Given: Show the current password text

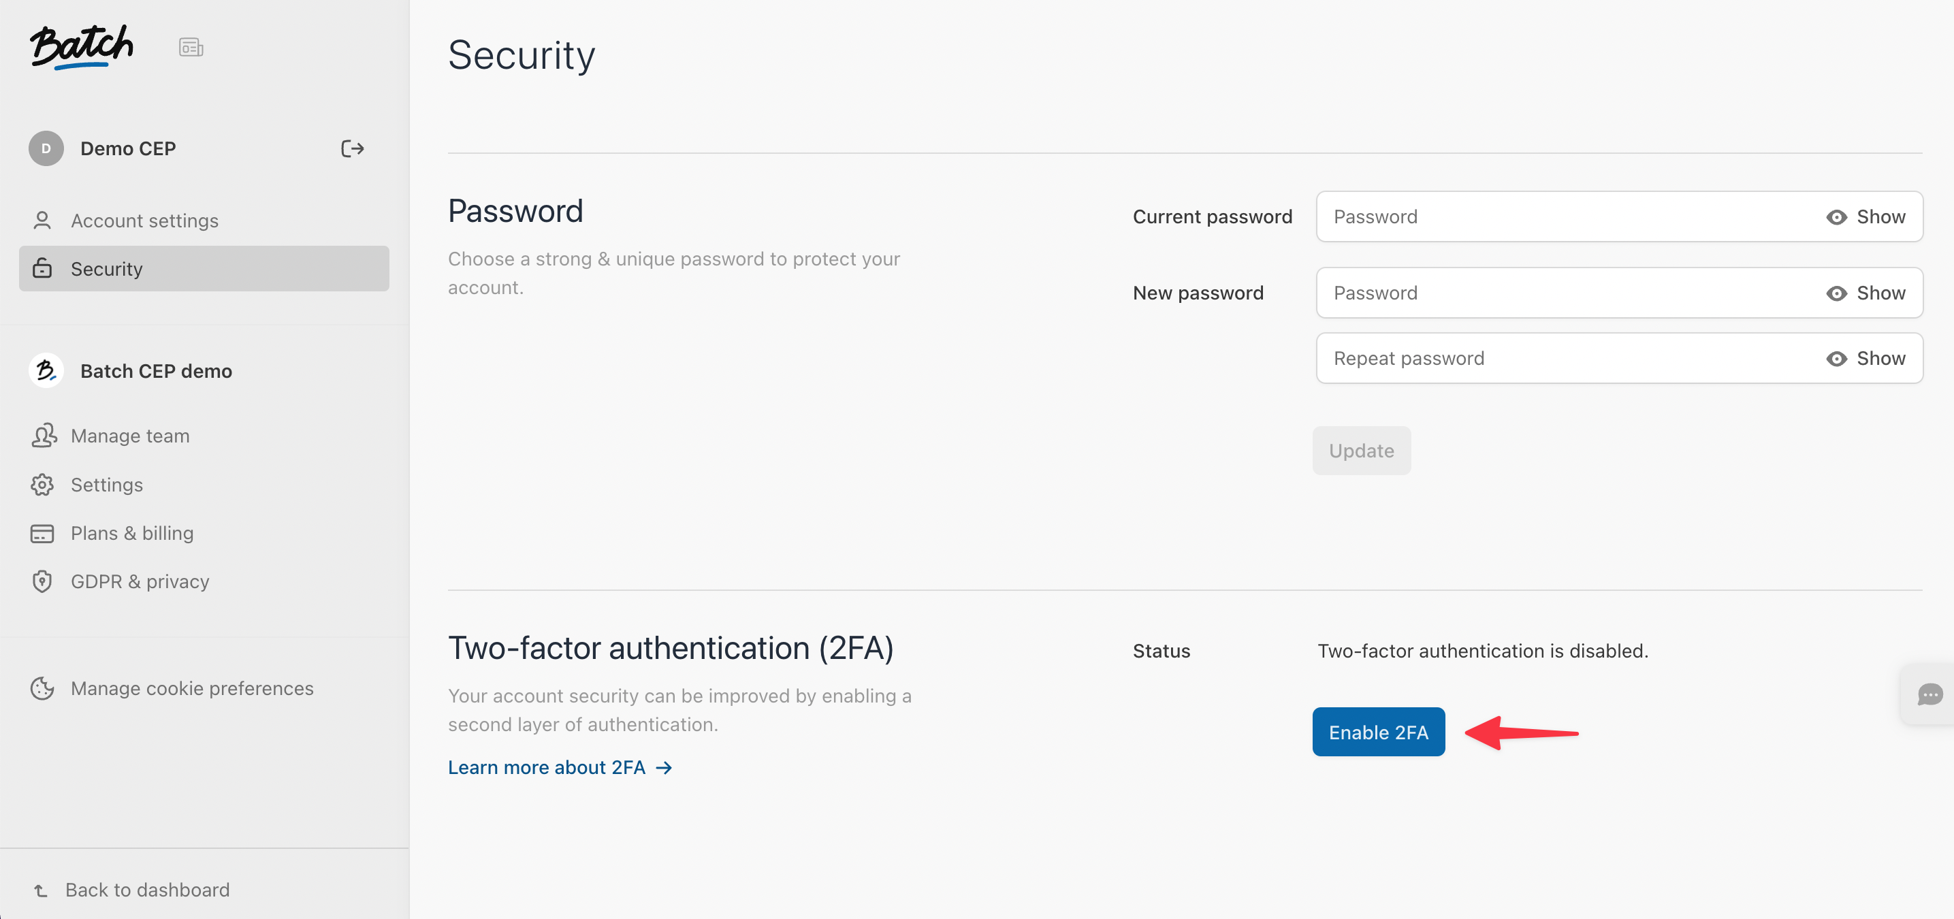Looking at the screenshot, I should (1866, 217).
